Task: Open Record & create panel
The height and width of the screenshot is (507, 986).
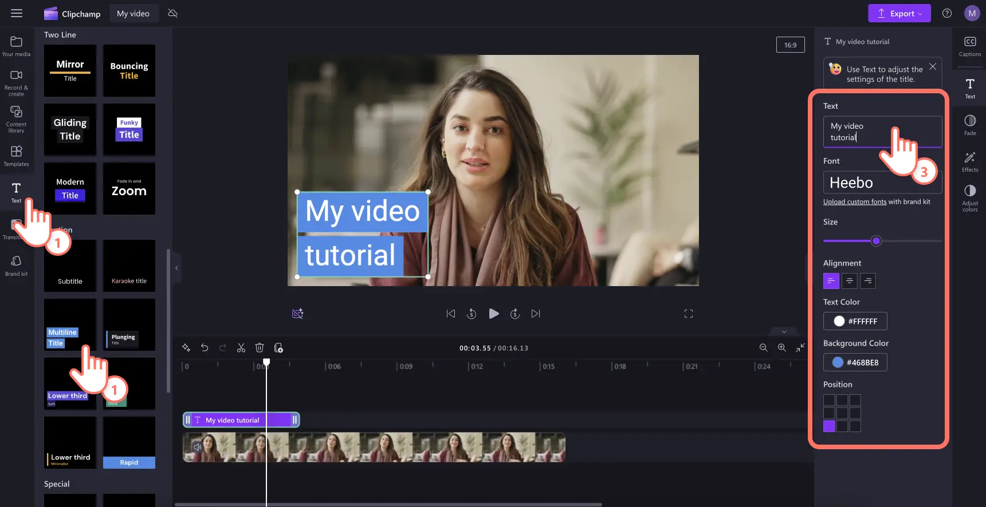Action: click(x=16, y=83)
